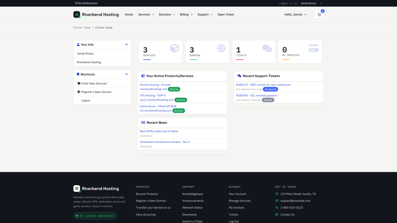Click support@example.com email link

pyautogui.click(x=295, y=201)
